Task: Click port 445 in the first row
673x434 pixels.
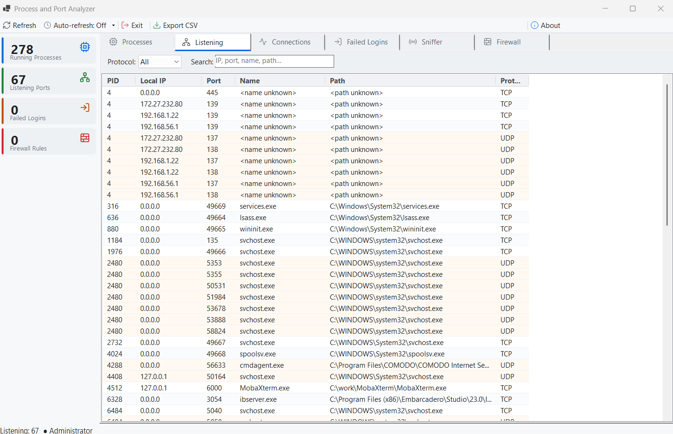Action: coord(212,93)
